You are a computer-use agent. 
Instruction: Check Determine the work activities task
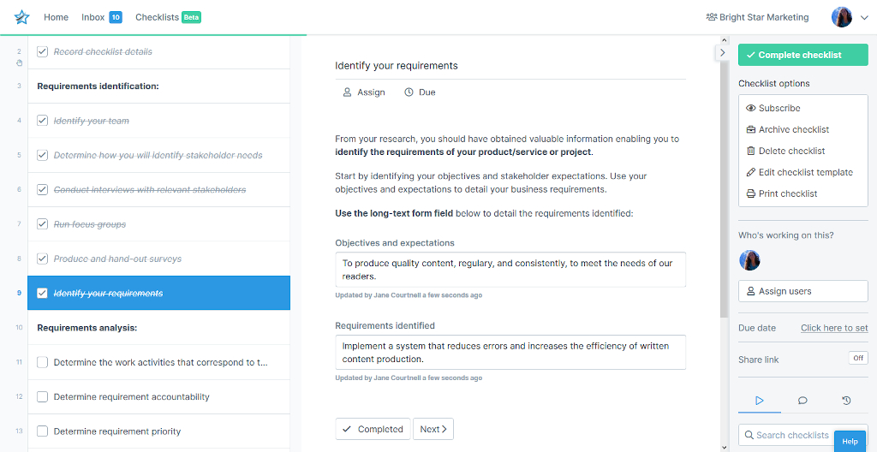coord(42,362)
